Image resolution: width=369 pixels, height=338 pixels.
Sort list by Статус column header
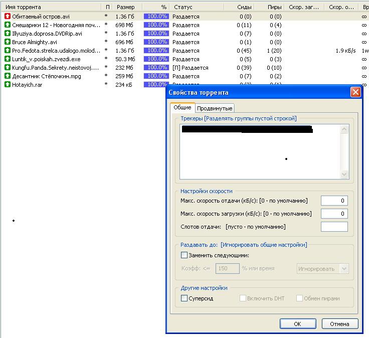click(x=183, y=8)
